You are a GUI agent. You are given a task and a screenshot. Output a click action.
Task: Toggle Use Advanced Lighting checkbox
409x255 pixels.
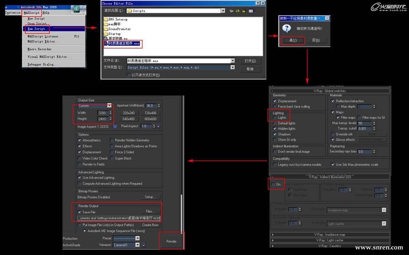pos(79,177)
